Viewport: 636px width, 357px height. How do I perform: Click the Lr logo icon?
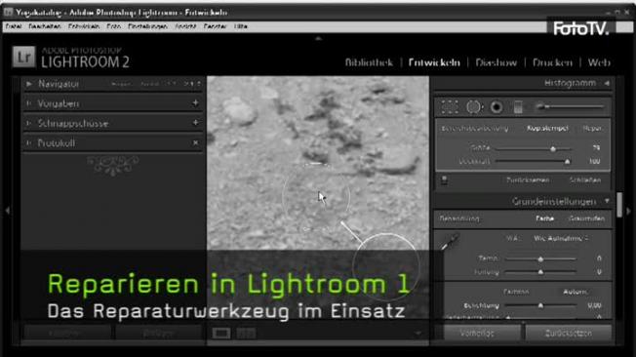click(x=23, y=57)
